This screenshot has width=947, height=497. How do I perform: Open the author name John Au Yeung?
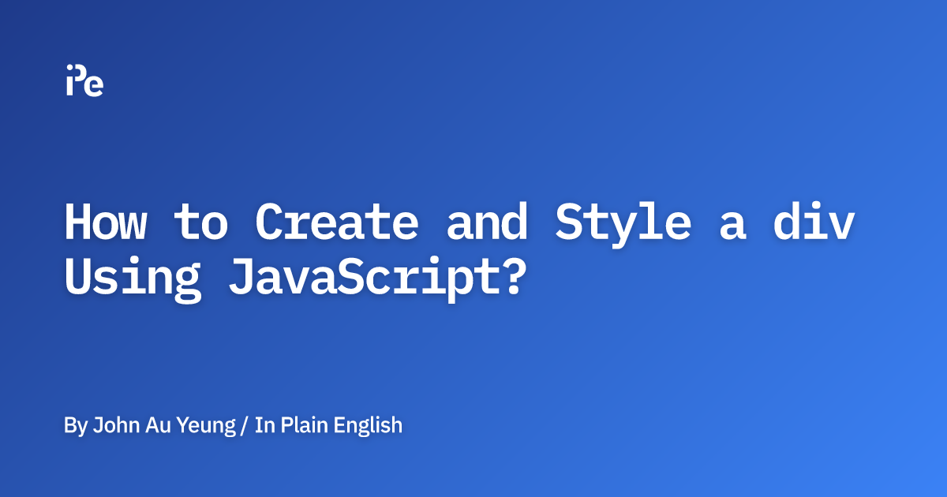(x=164, y=426)
